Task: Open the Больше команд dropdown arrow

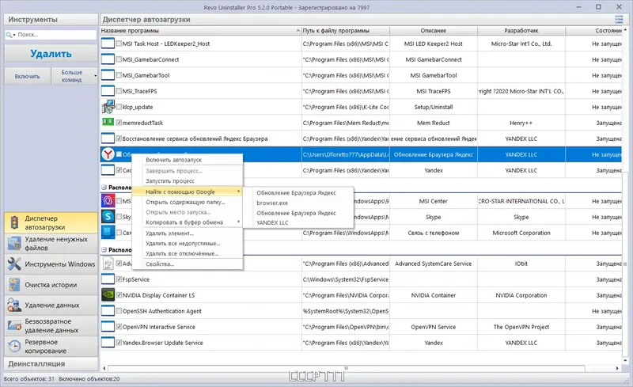Action: click(95, 76)
